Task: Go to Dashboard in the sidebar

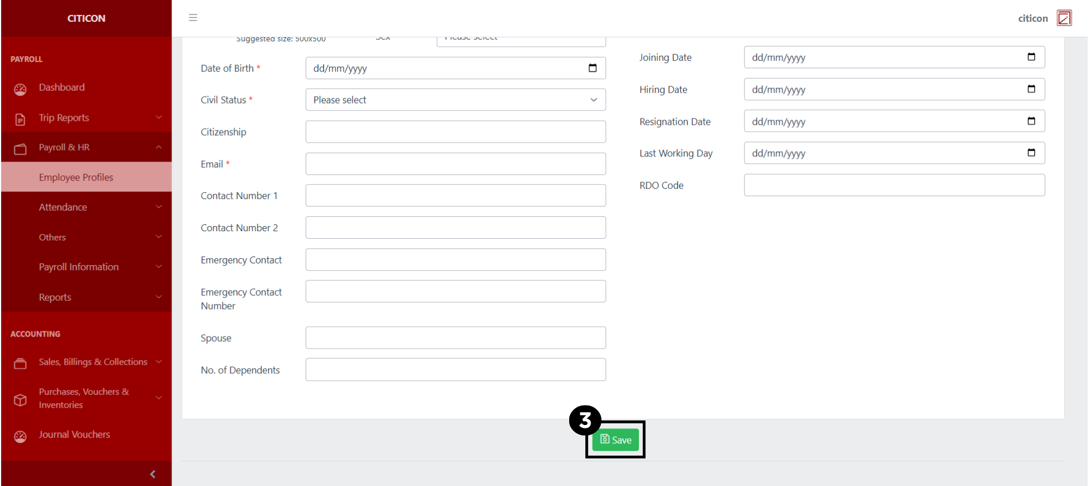Action: click(62, 87)
